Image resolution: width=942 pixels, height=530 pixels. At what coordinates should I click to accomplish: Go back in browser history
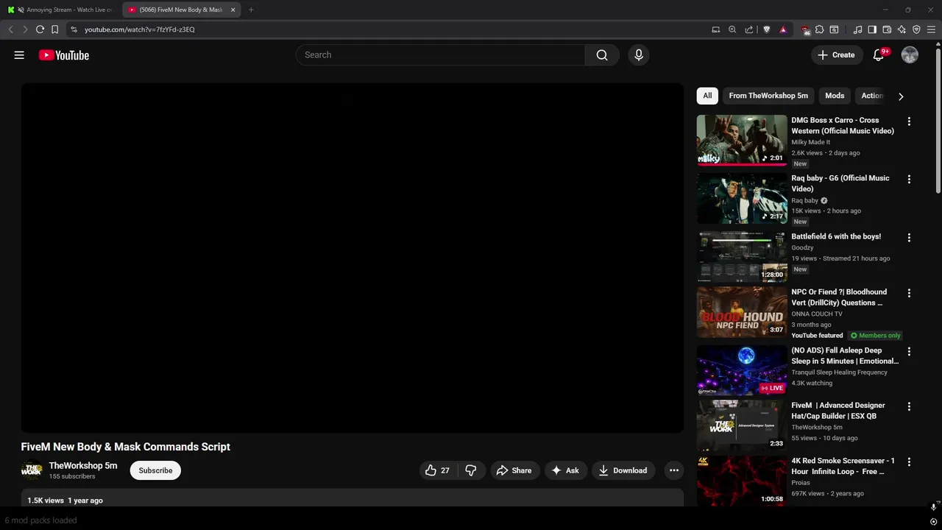pyautogui.click(x=10, y=29)
